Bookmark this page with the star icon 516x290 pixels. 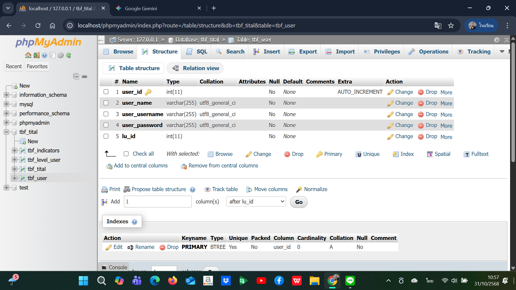451,26
